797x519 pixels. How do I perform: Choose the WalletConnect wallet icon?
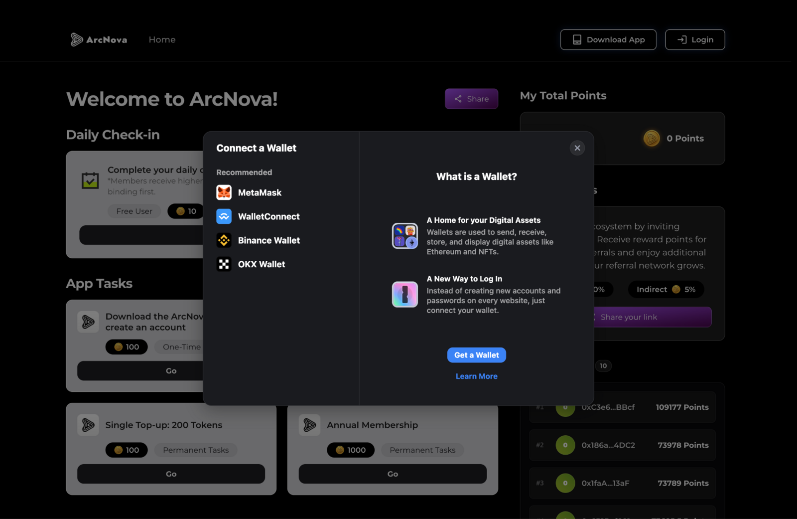[x=224, y=216]
